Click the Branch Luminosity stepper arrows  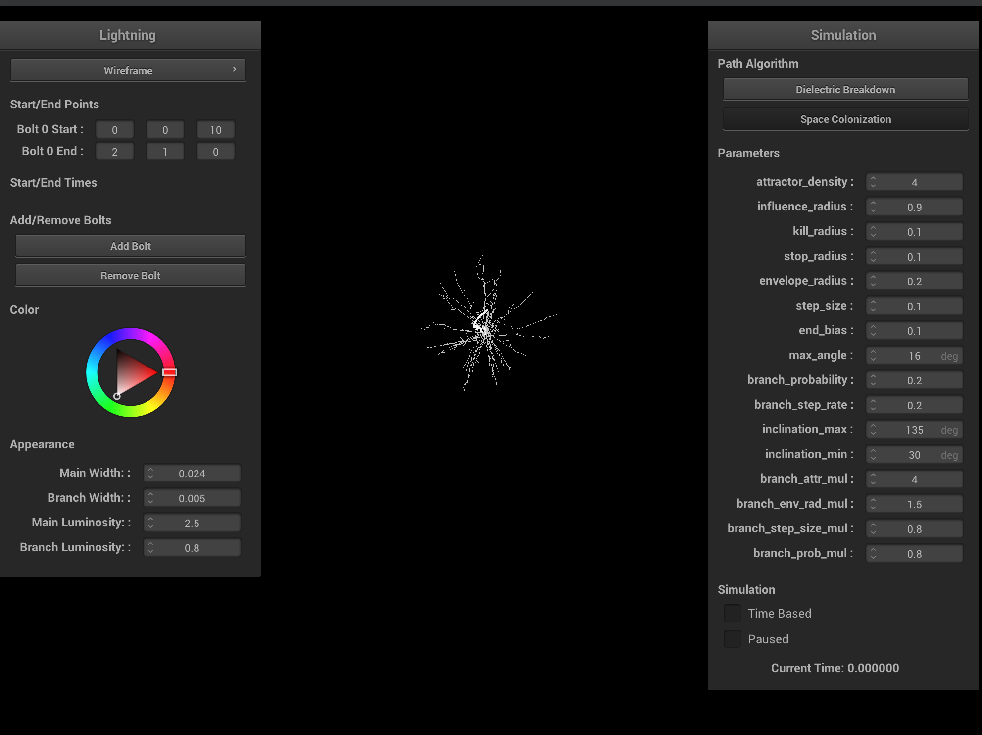coord(150,548)
